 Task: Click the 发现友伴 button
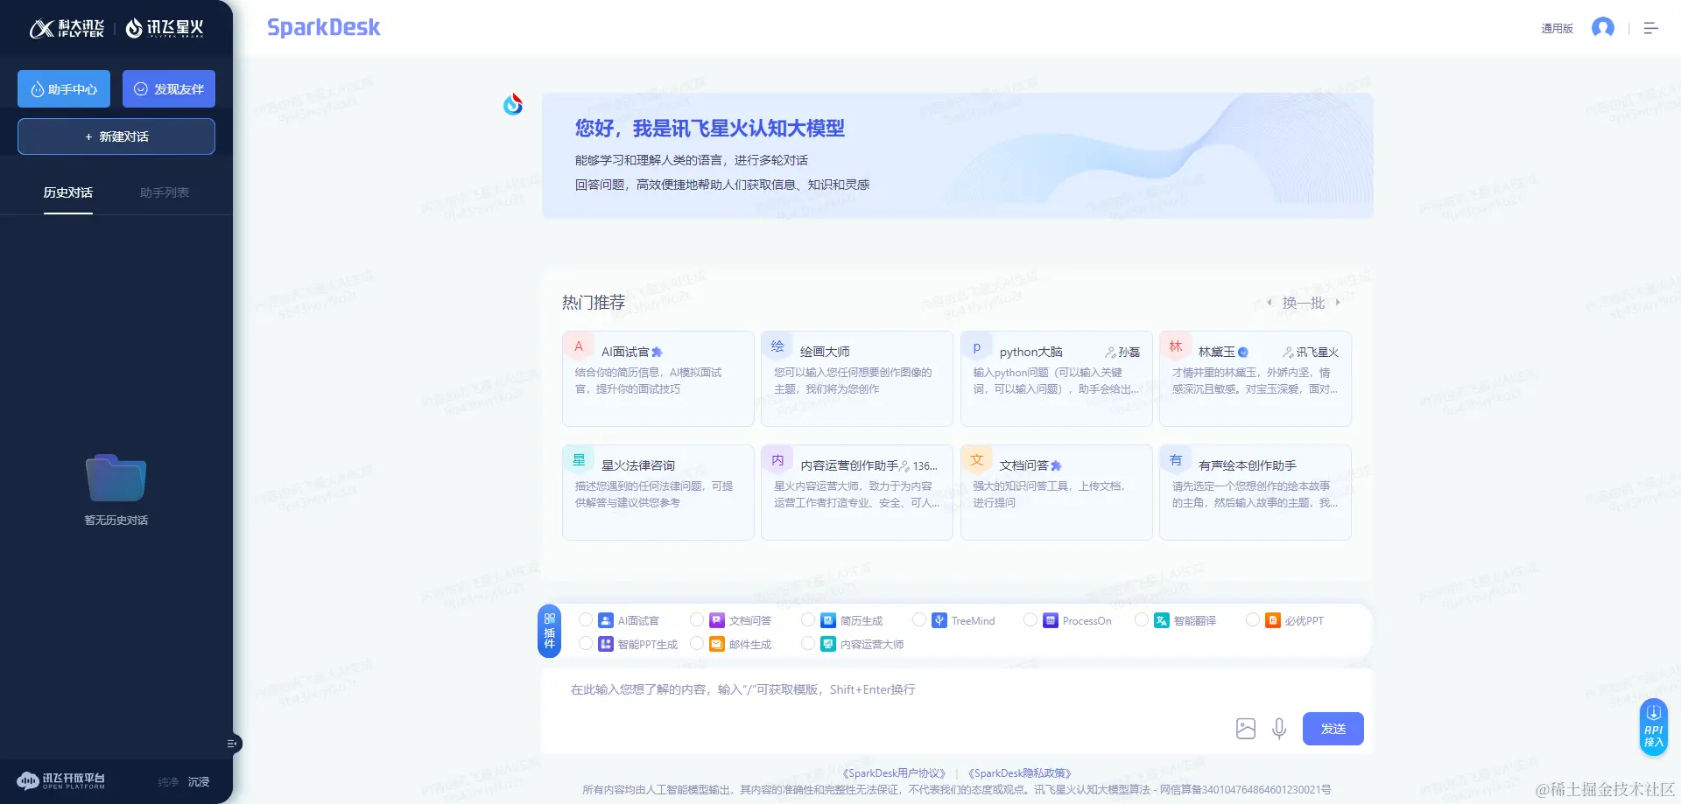[x=169, y=89]
